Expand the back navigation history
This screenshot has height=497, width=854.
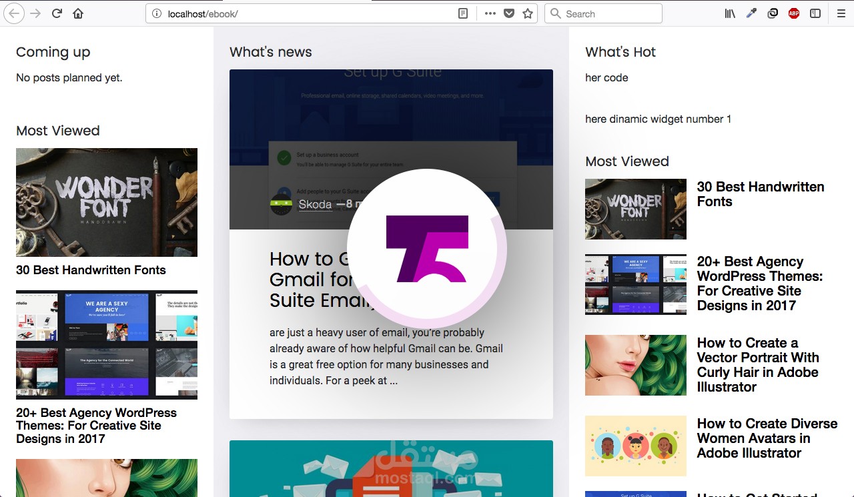pyautogui.click(x=13, y=13)
